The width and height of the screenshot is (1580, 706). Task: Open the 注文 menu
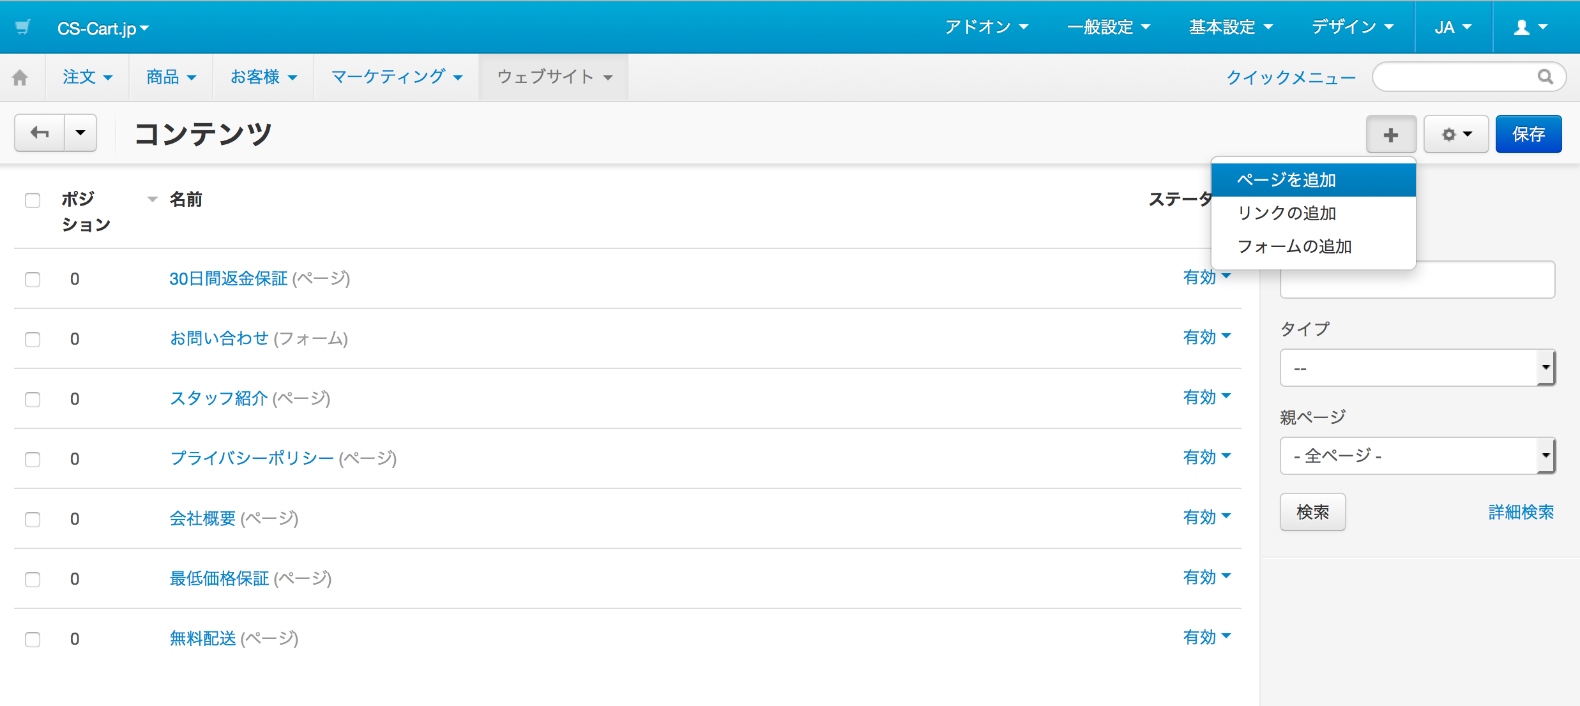87,77
